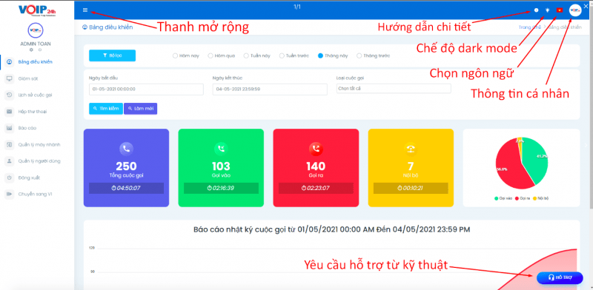
Task: Click the Hỗ trợ support button
Action: [x=560, y=278]
